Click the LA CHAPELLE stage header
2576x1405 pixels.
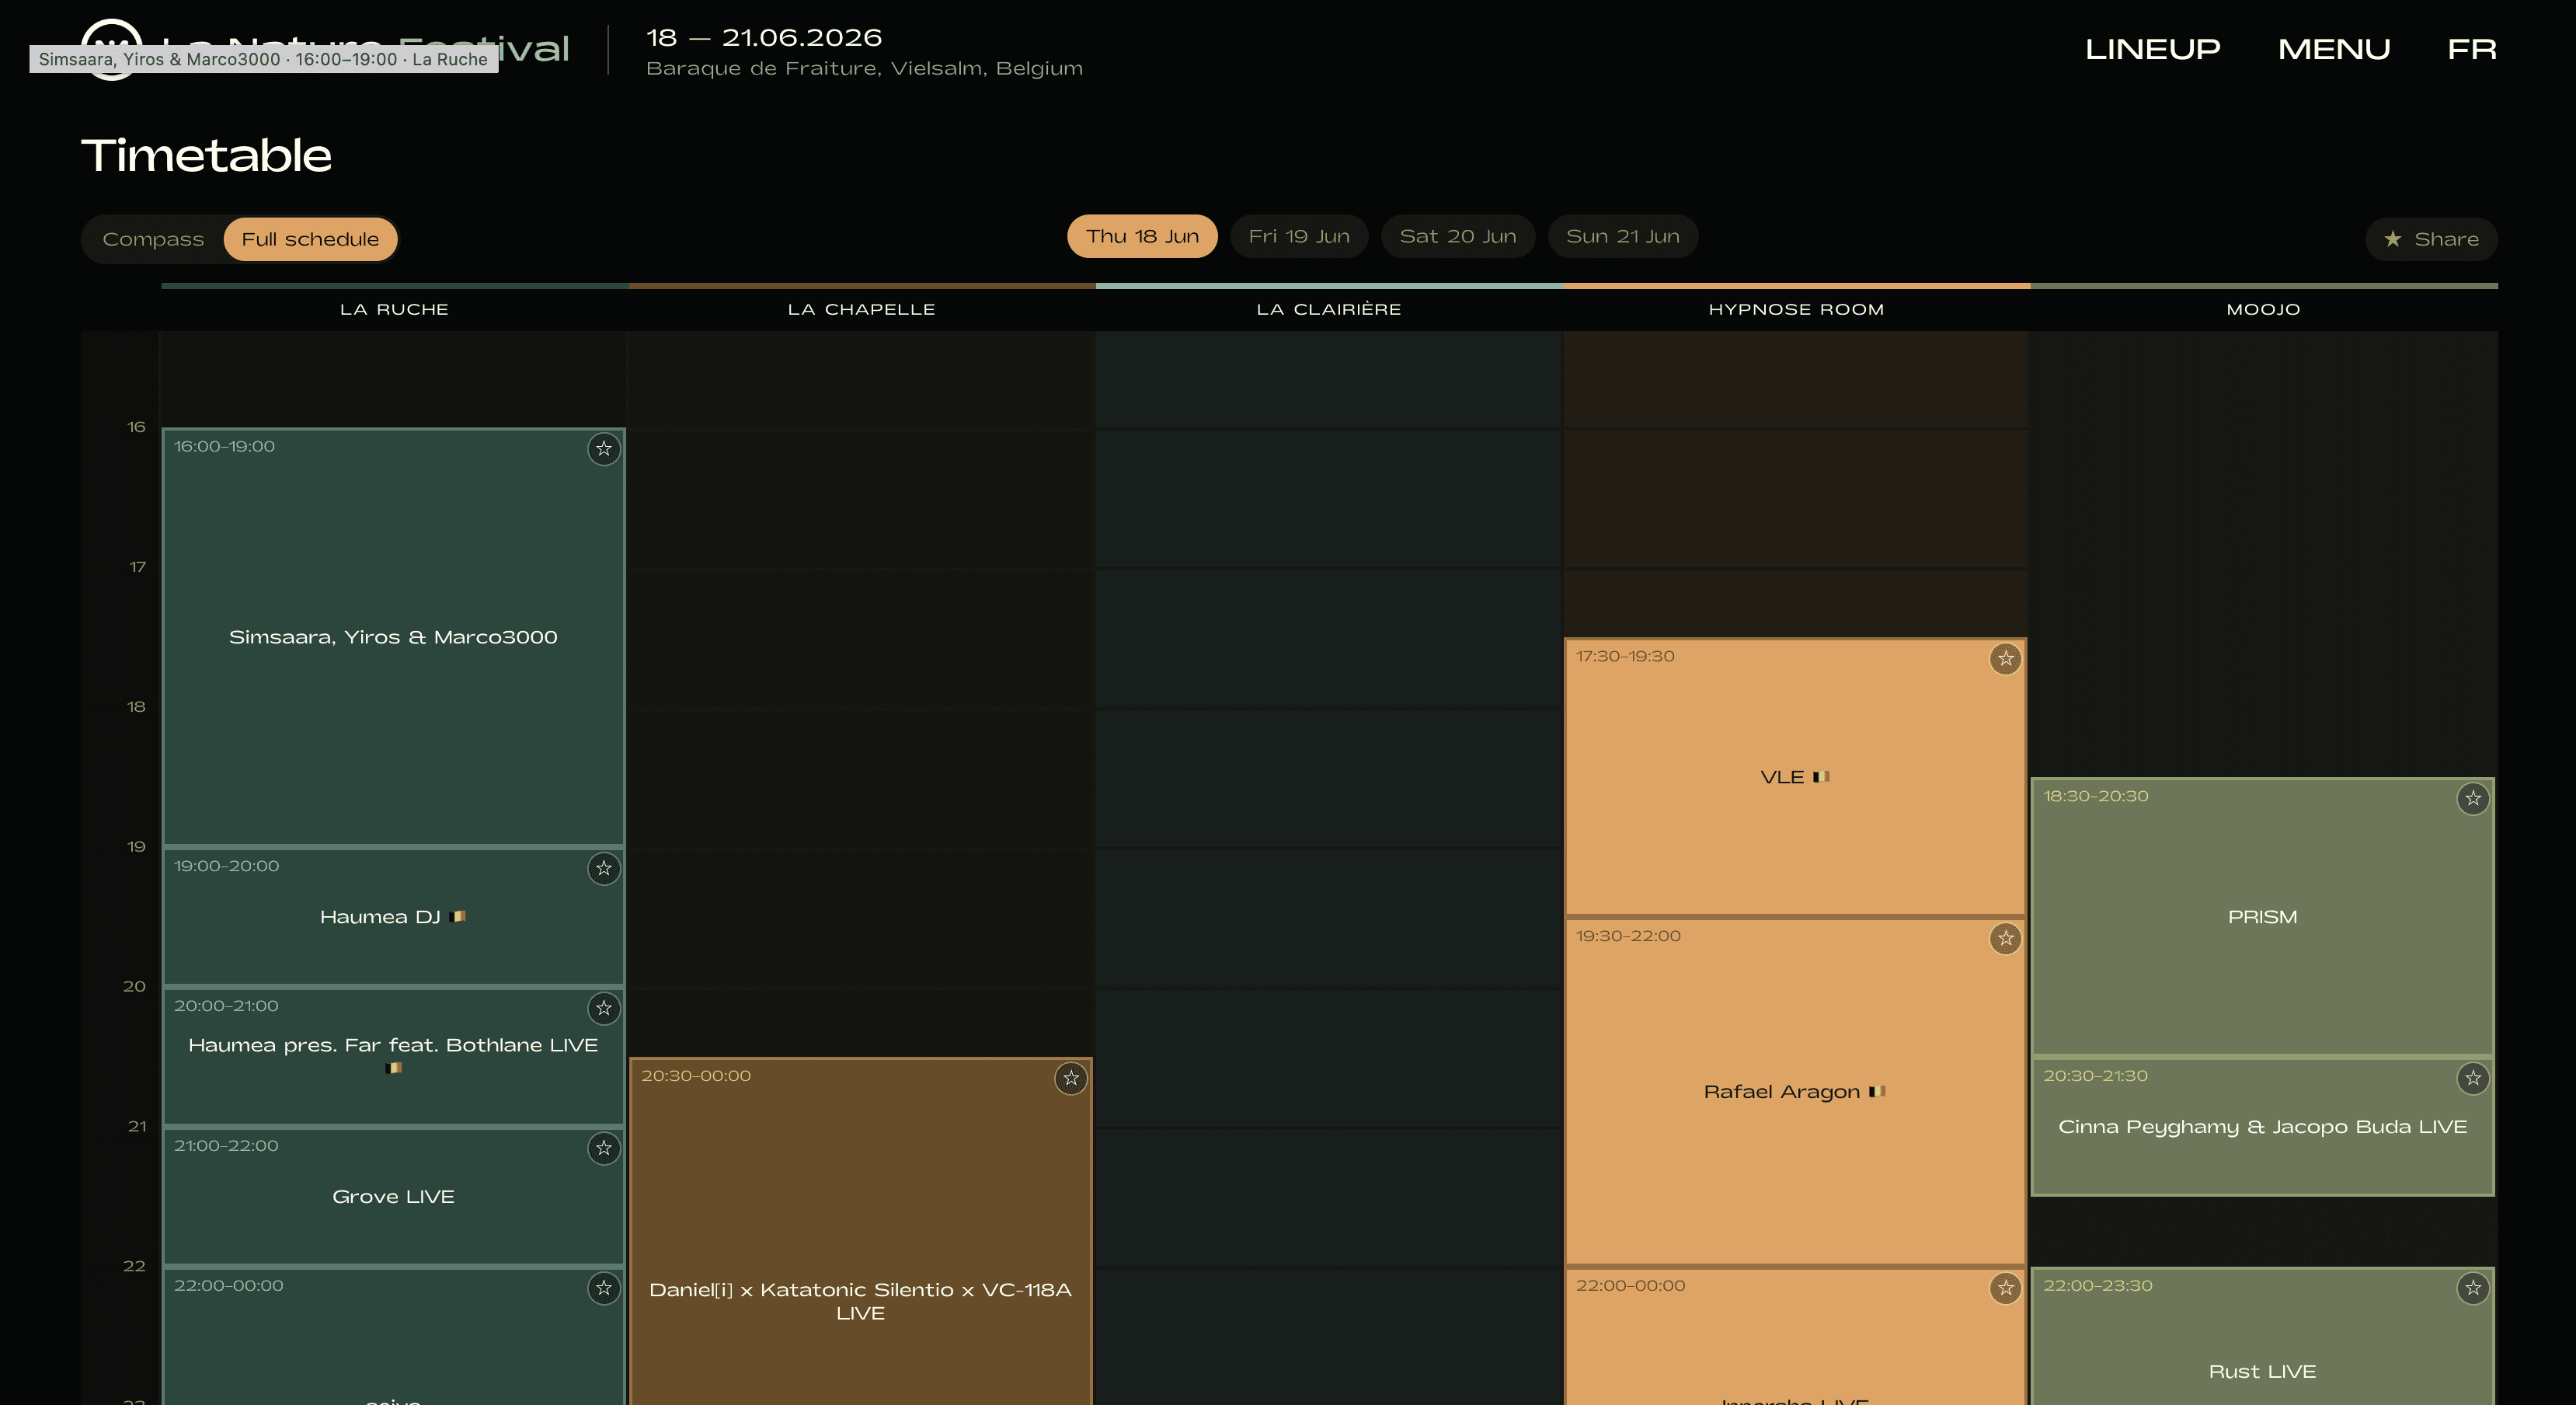tap(861, 310)
